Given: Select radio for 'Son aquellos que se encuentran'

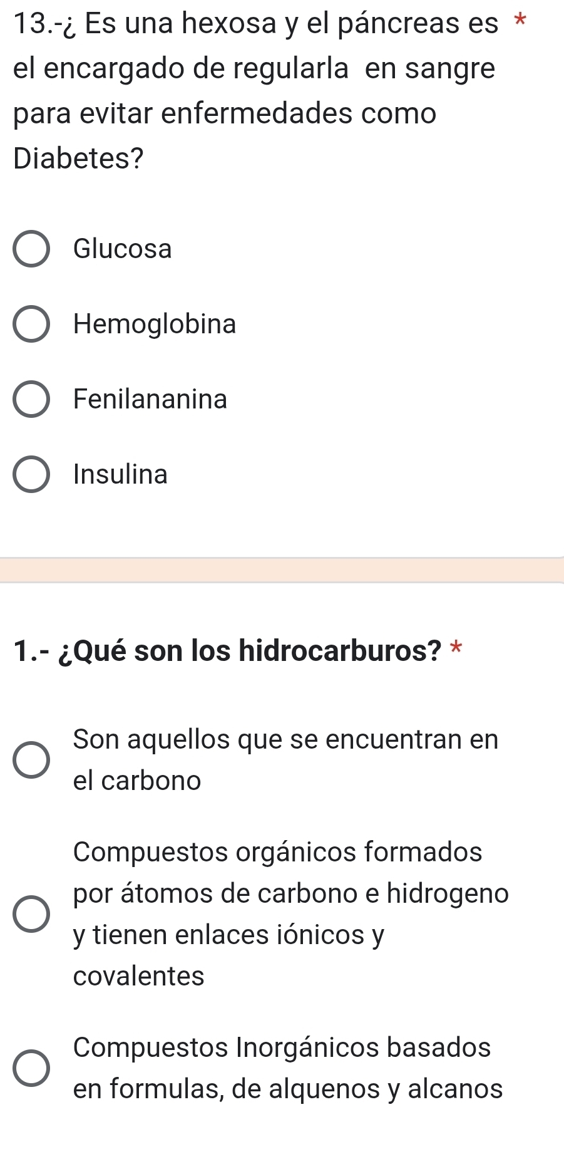Looking at the screenshot, I should point(31,760).
